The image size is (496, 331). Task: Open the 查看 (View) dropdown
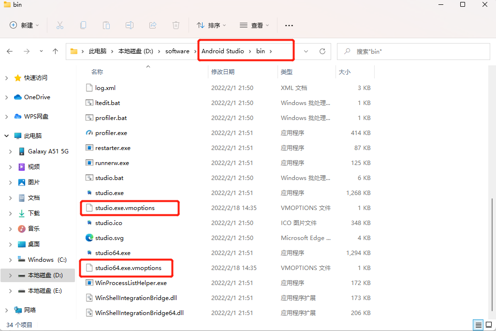[x=254, y=25]
